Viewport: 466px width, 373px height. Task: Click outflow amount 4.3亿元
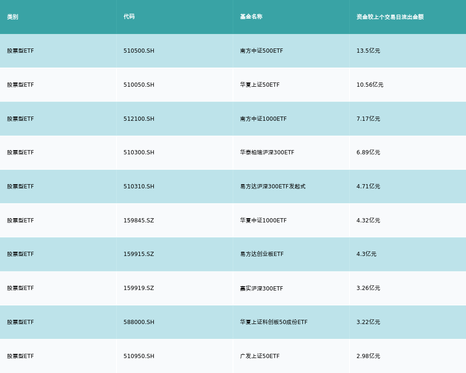(x=366, y=254)
